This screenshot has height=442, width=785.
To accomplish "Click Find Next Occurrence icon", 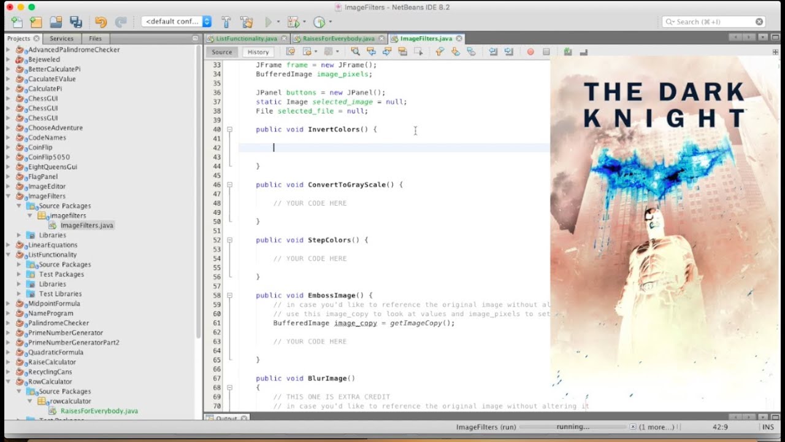I will 387,52.
